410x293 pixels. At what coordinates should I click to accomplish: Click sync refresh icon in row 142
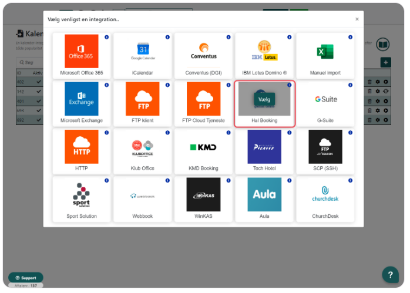(x=386, y=91)
